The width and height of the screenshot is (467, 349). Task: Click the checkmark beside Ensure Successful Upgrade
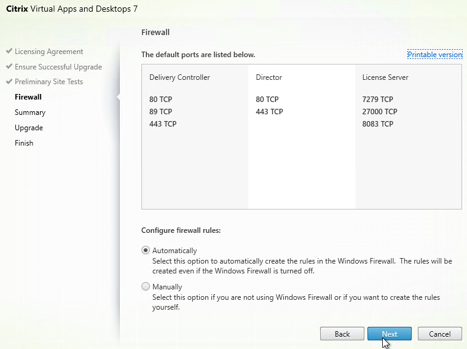pos(9,66)
